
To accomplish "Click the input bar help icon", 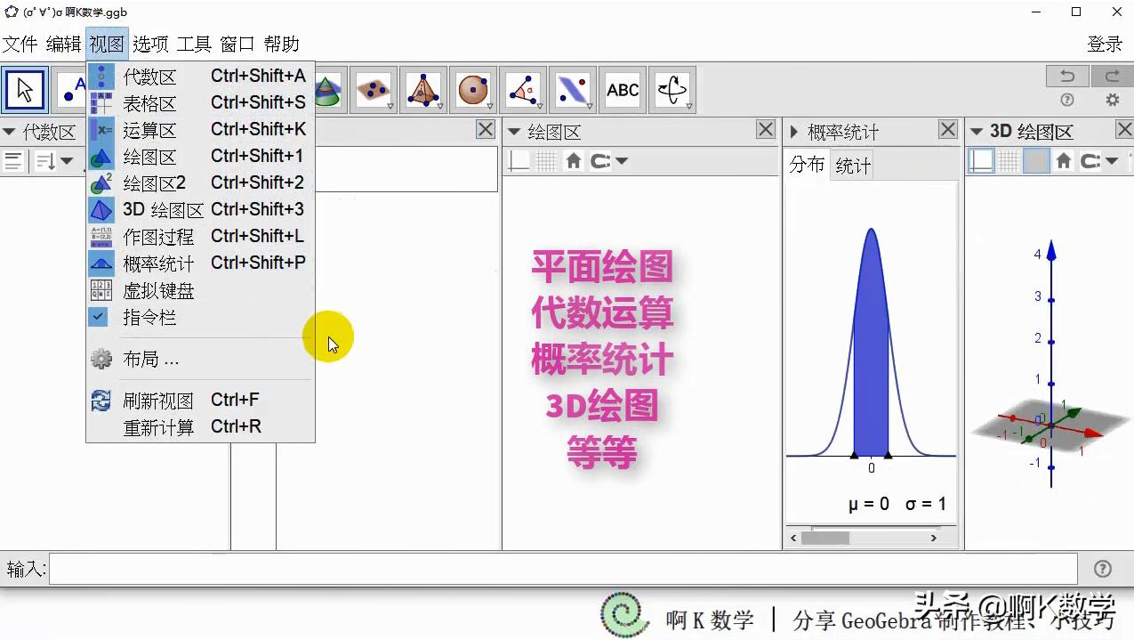I will [1102, 569].
